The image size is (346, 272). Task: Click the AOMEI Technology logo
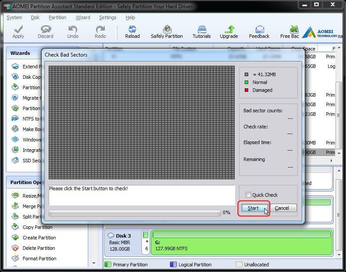[x=320, y=32]
